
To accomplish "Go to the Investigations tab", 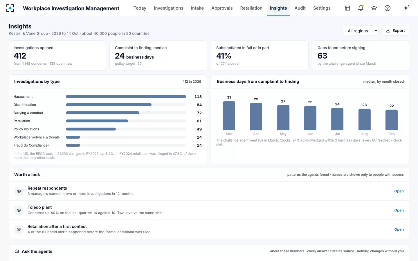I will (169, 8).
